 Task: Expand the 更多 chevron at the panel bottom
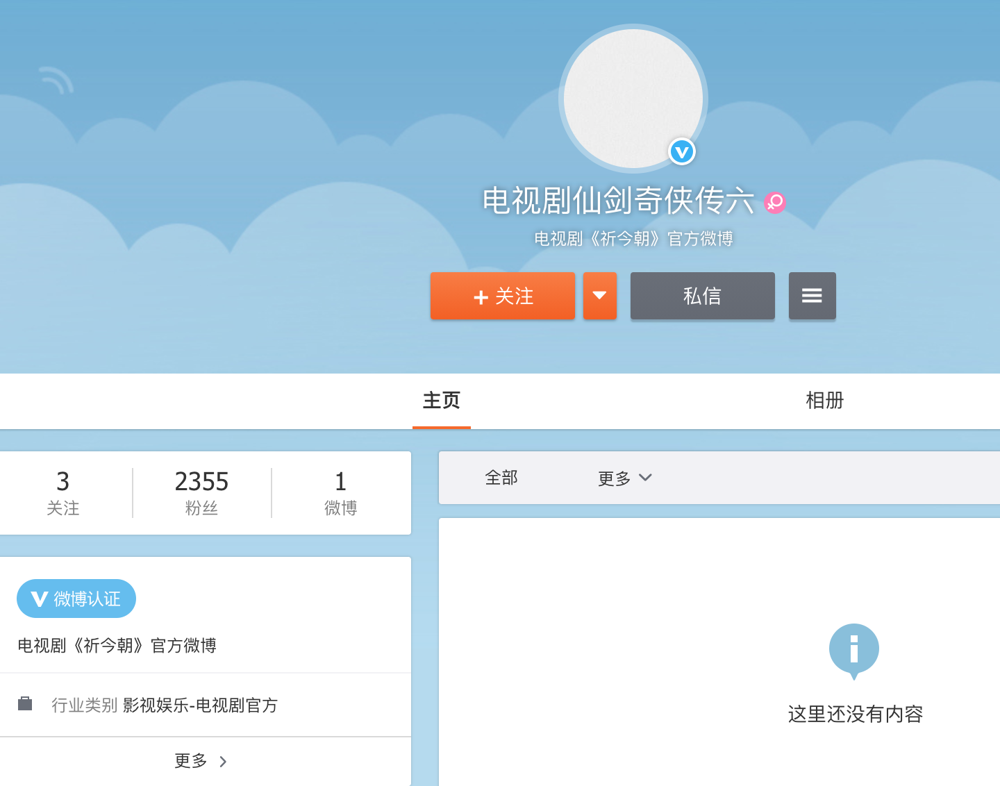click(x=200, y=761)
